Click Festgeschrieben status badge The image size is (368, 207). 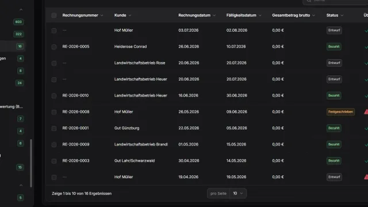[x=340, y=112]
